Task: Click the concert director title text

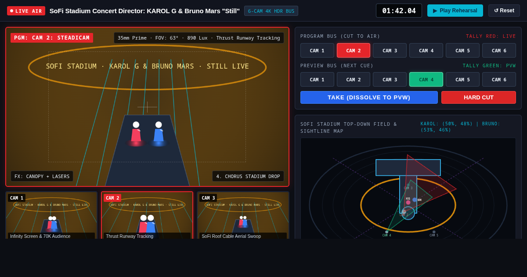Action: coord(144,11)
